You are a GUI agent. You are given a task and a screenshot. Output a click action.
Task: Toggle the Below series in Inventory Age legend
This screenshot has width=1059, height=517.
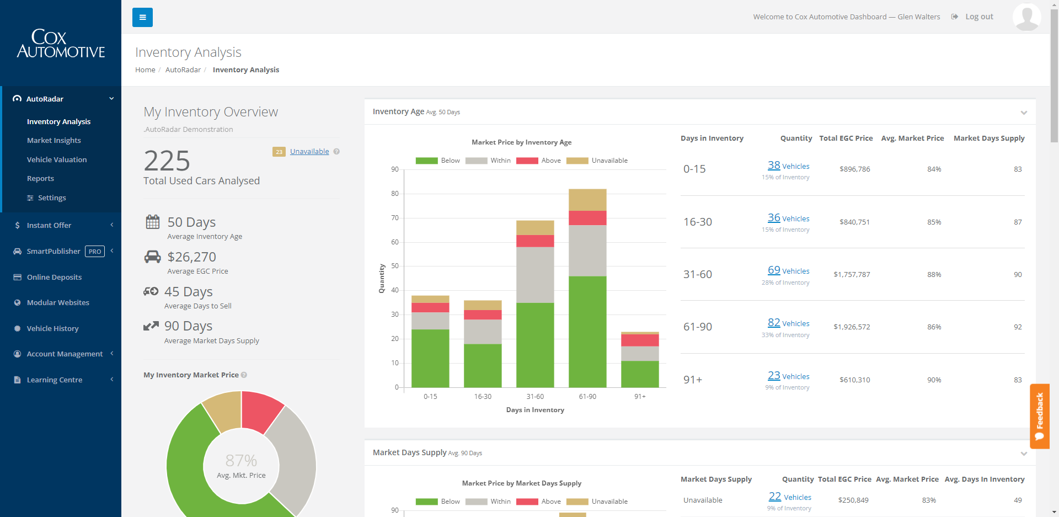point(437,161)
